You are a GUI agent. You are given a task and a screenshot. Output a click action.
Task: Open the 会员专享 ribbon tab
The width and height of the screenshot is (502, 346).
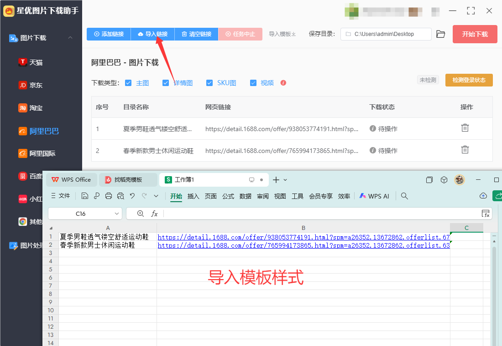click(320, 196)
